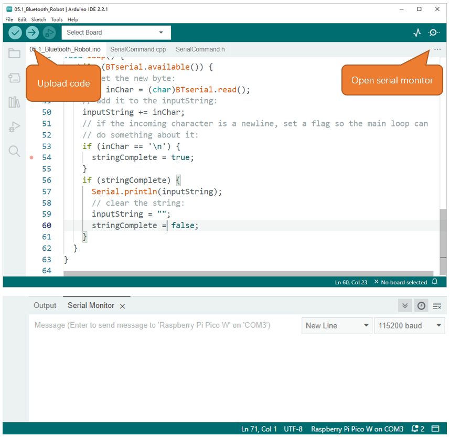Click the Upload arrow button

(x=32, y=33)
